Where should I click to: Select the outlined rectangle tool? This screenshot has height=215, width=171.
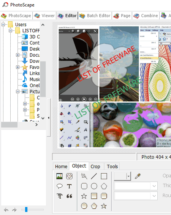104,176
